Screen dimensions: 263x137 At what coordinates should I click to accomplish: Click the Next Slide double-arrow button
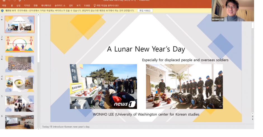[x=253, y=119]
